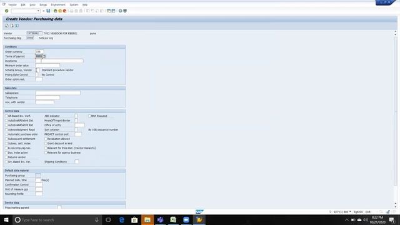Open the Help menu
400x225 pixels.
pos(85,4)
